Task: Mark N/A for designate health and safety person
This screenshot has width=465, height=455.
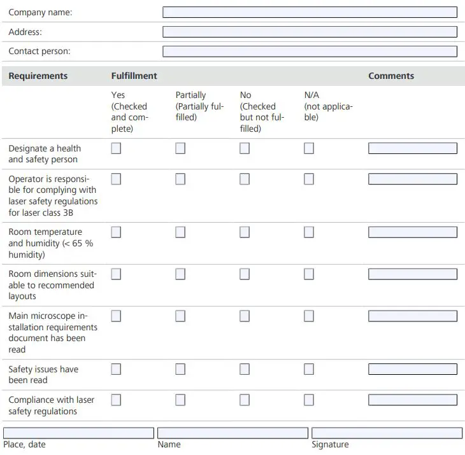Action: coord(309,148)
